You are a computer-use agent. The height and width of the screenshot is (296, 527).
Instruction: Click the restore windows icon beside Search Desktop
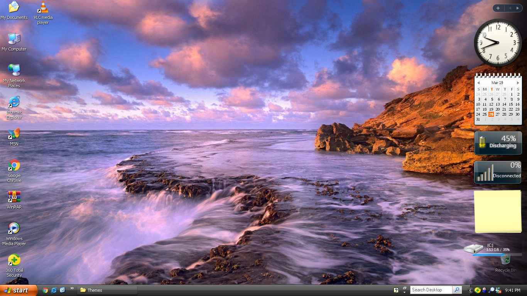point(405,288)
